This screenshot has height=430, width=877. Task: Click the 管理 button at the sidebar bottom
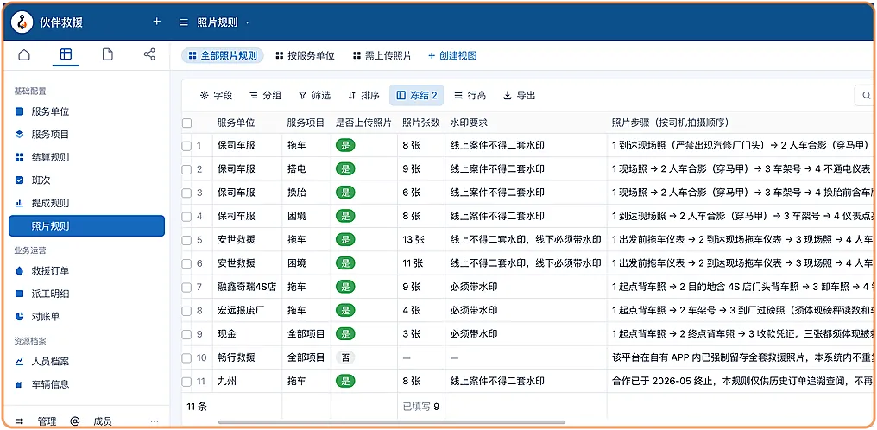point(47,421)
